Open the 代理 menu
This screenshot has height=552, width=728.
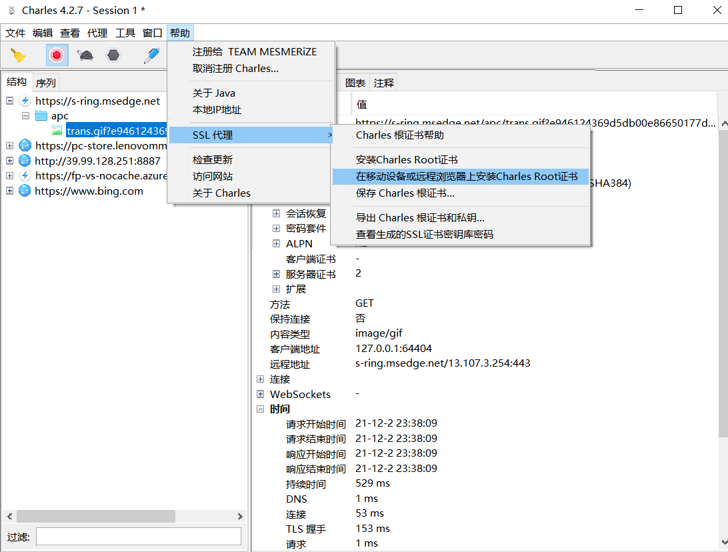click(97, 33)
